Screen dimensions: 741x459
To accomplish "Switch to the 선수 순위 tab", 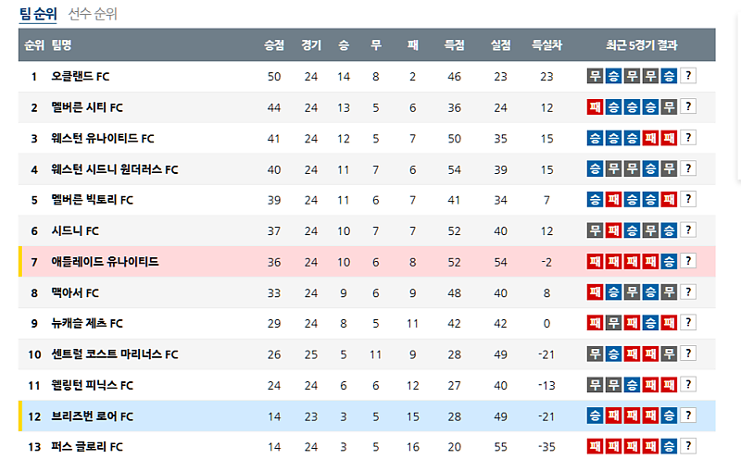I will 93,14.
